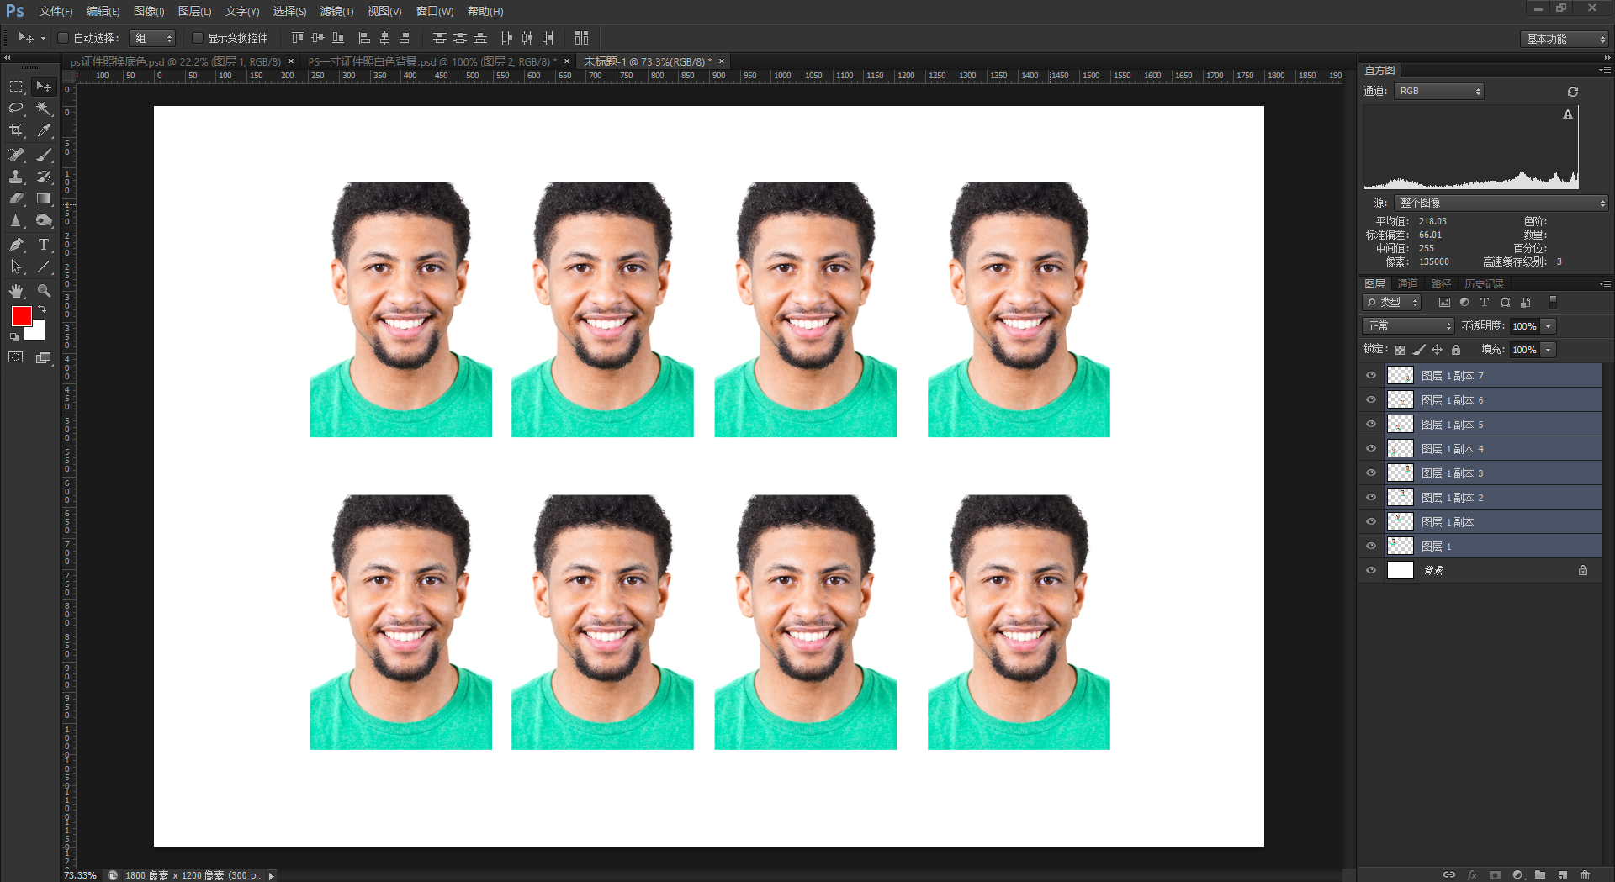1615x882 pixels.
Task: Open the layer blend mode 正常 dropdown
Action: pos(1408,325)
